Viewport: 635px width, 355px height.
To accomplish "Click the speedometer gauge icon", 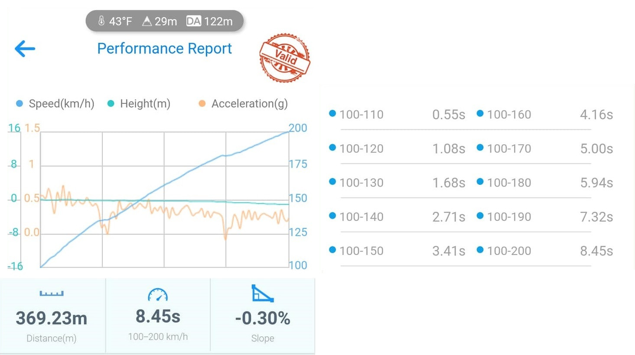I will tap(158, 295).
